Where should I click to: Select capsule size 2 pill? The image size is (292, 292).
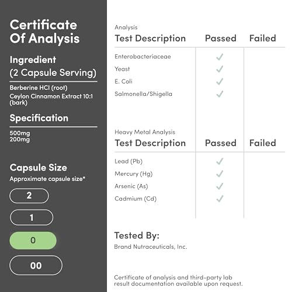click(29, 196)
